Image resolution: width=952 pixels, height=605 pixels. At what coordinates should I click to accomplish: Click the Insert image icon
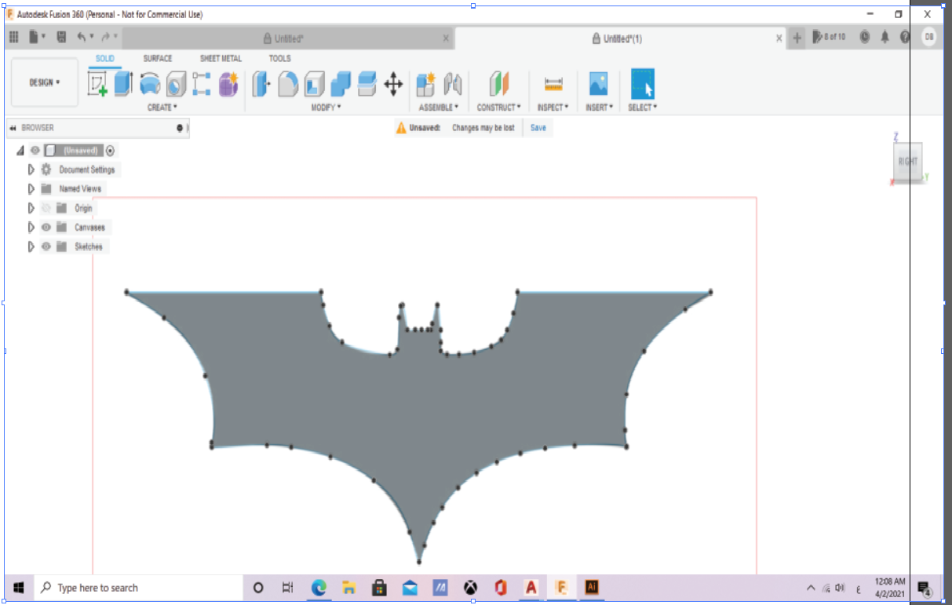(x=598, y=84)
